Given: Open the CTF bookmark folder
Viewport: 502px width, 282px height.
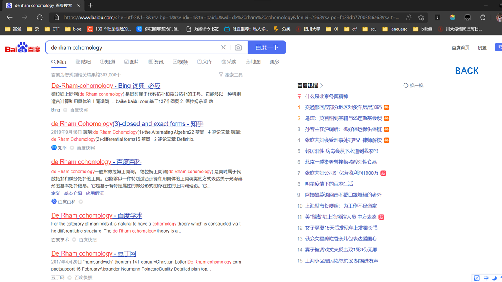Looking at the screenshot, I should [x=52, y=29].
